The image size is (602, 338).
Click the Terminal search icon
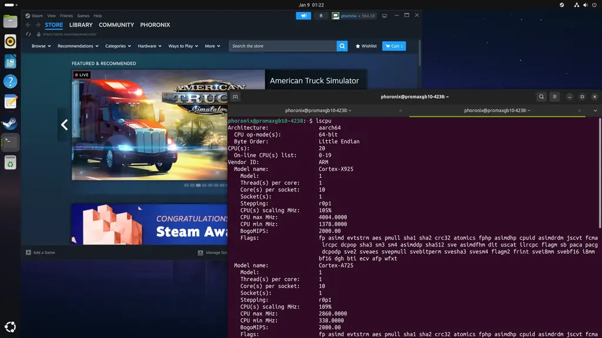click(x=541, y=97)
